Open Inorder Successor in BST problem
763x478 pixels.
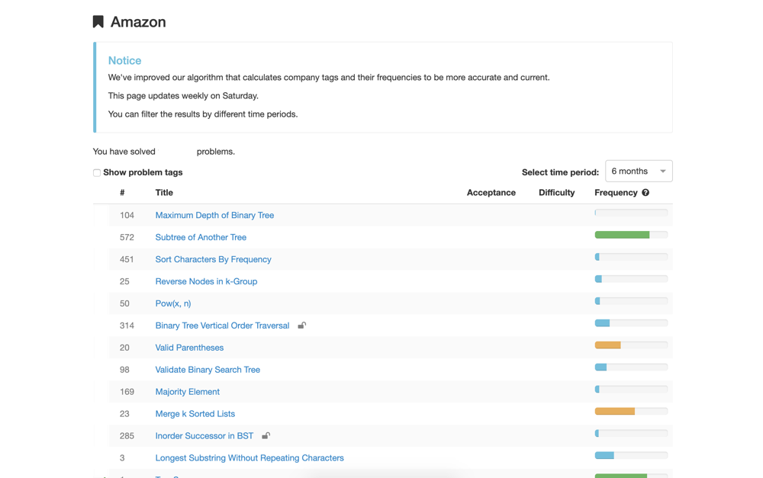[204, 436]
